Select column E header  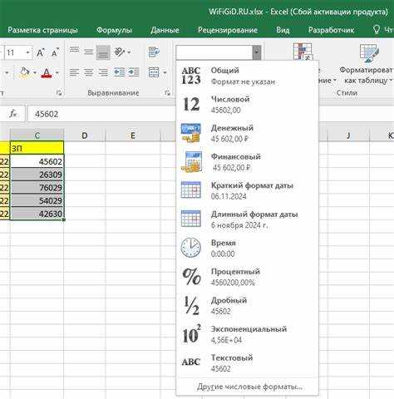(x=133, y=135)
